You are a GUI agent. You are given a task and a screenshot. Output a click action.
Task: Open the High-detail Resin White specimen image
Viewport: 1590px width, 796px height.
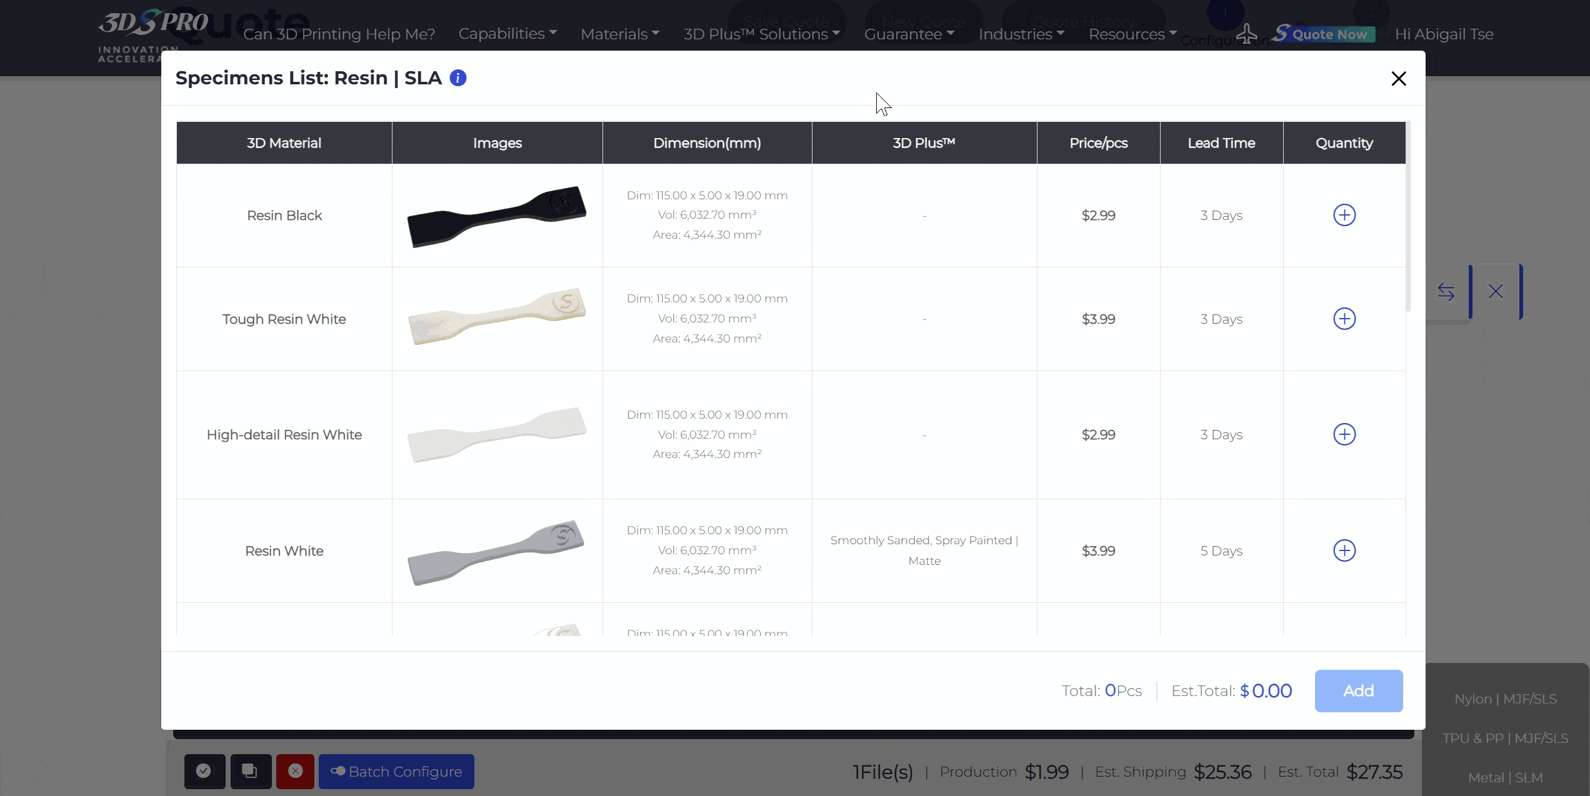pyautogui.click(x=497, y=434)
